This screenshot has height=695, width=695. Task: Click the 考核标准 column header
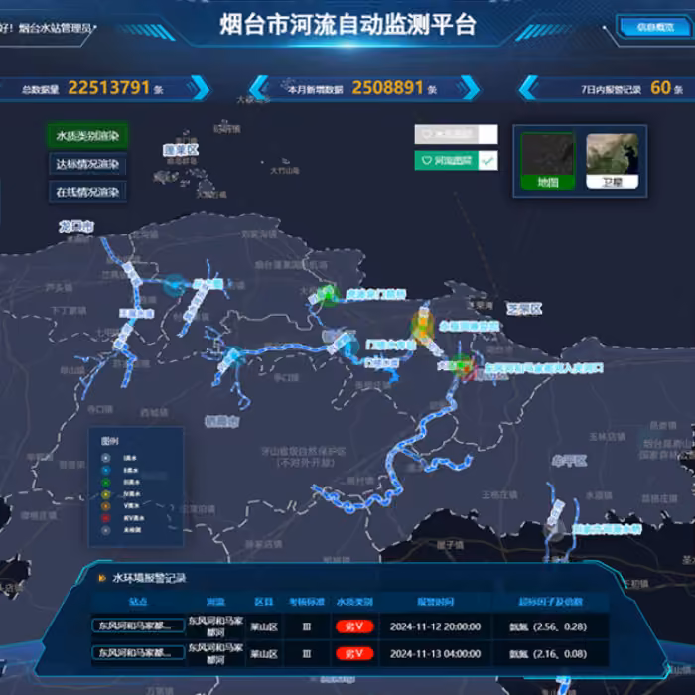click(x=307, y=602)
